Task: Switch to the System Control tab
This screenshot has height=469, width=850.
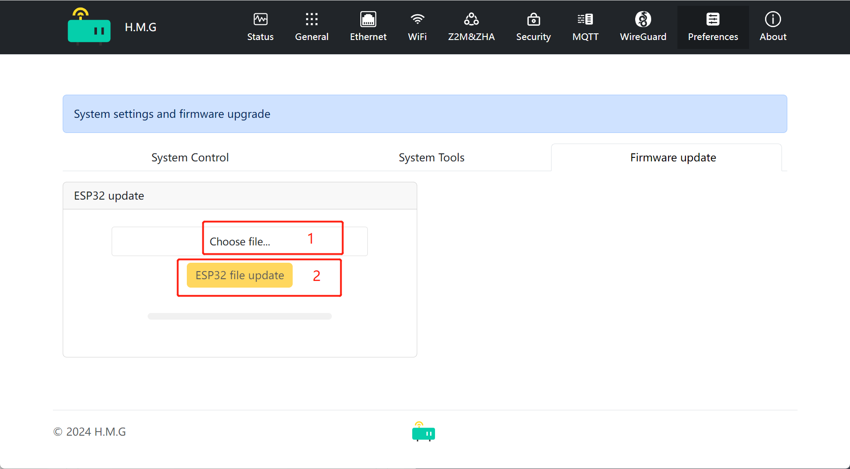Action: 190,157
